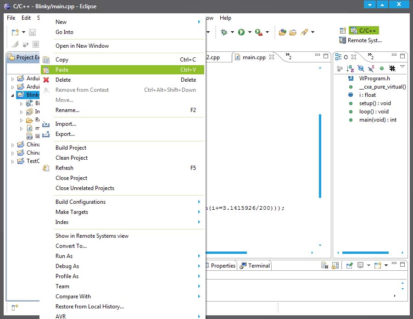Image resolution: width=413 pixels, height=319 pixels.
Task: Click Clean Project menu entry
Action: click(x=123, y=158)
